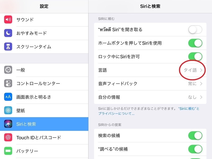This screenshot has width=212, height=159.
Task: Open スクリーンタイム via its hourglass icon
Action: point(8,47)
